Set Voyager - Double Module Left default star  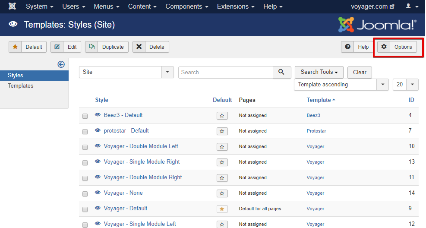pos(222,146)
